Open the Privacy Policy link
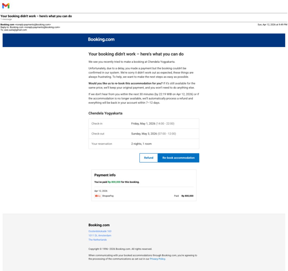The height and width of the screenshot is (271, 288). click(157, 259)
